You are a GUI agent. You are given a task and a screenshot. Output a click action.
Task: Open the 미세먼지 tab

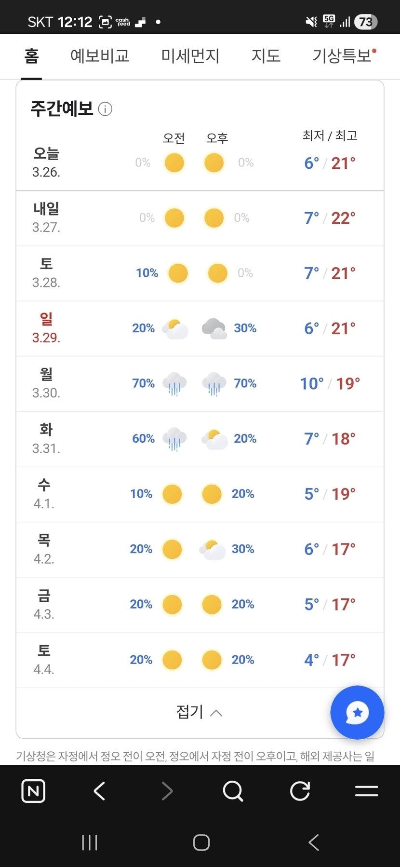pos(190,56)
